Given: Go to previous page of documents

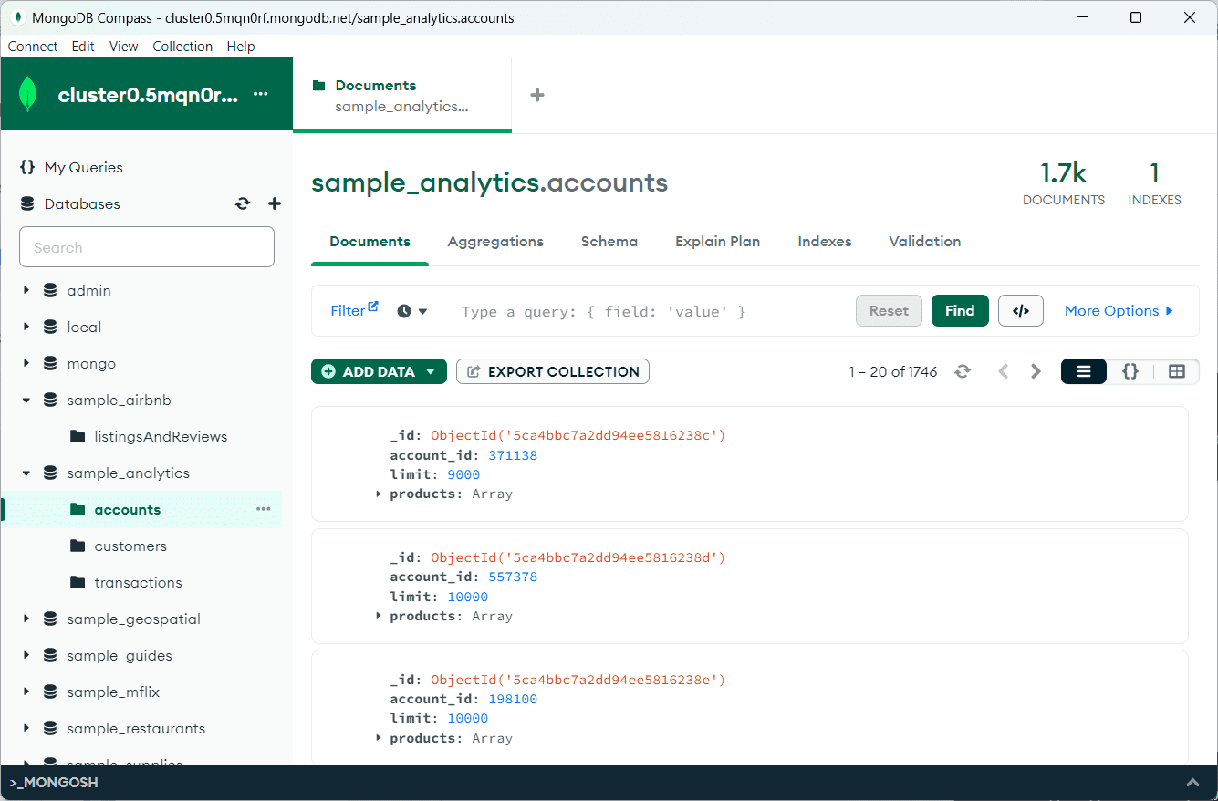Looking at the screenshot, I should click(1004, 371).
